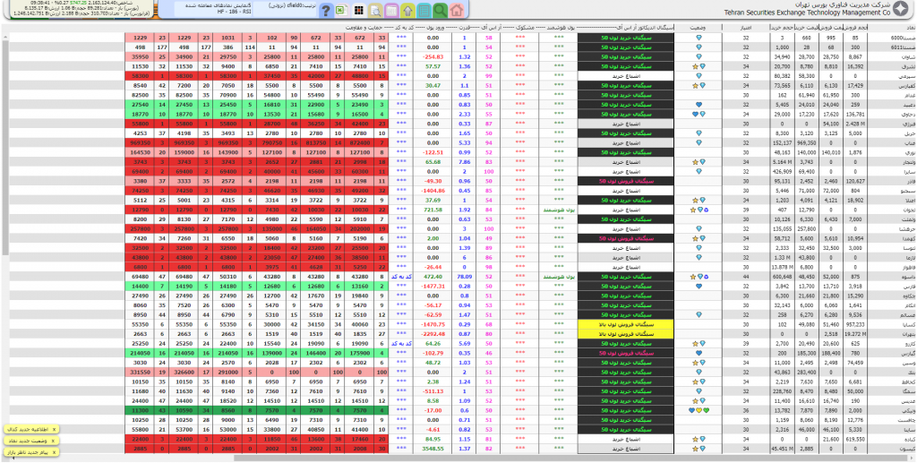Click blue heart in row with buy price 13,700
Viewport: 917px width, 463px height.
(698, 287)
